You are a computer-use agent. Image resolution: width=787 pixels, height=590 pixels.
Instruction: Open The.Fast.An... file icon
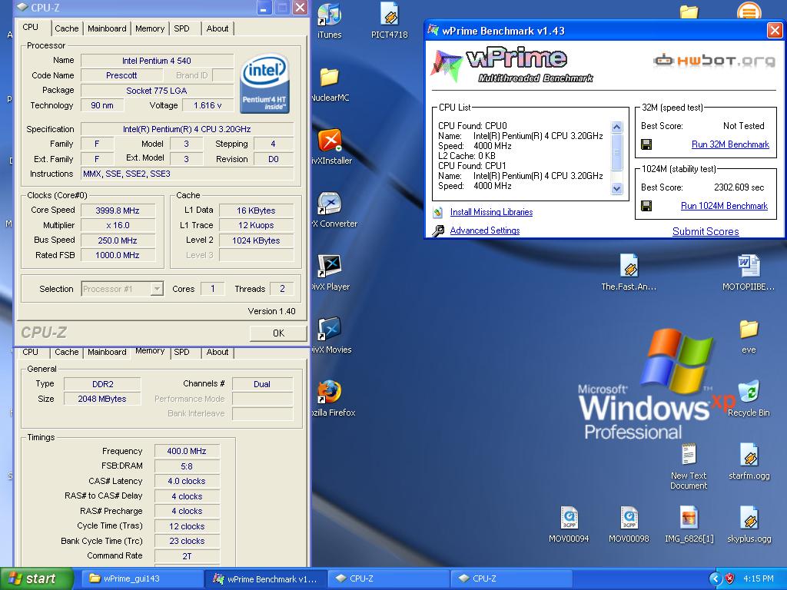[x=629, y=266]
